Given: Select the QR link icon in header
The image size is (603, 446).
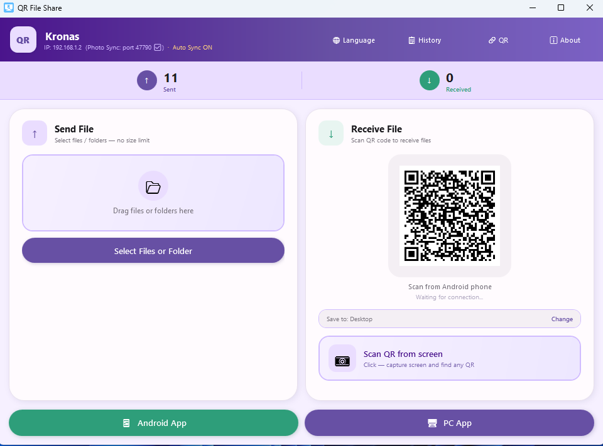Looking at the screenshot, I should click(492, 40).
